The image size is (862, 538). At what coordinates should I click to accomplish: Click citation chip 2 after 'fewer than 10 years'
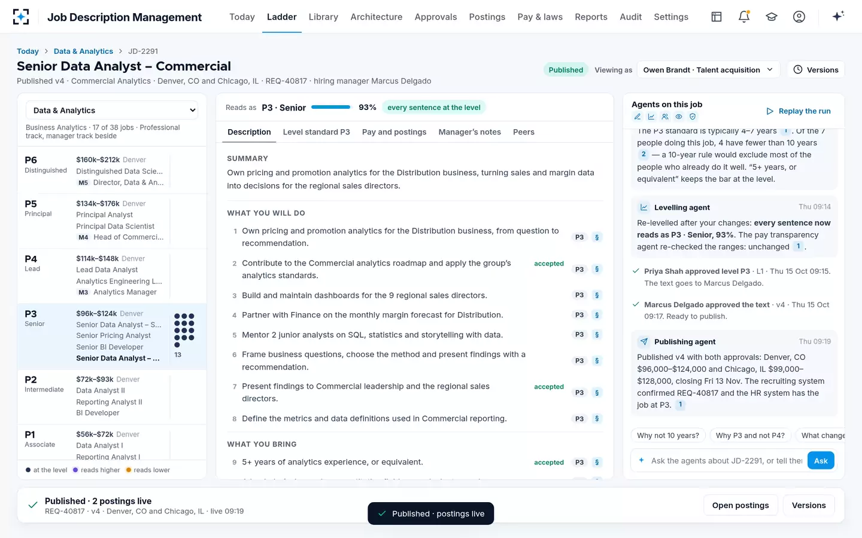644,155
